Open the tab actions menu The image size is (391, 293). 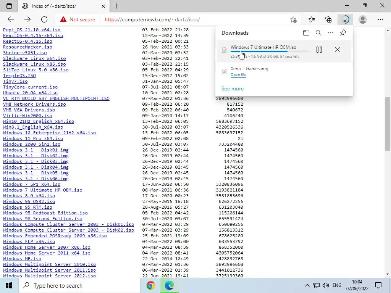(9, 6)
